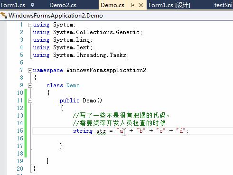233x175 pixels.
Task: Click line number 15 in the margin
Action: pyautogui.click(x=20, y=131)
